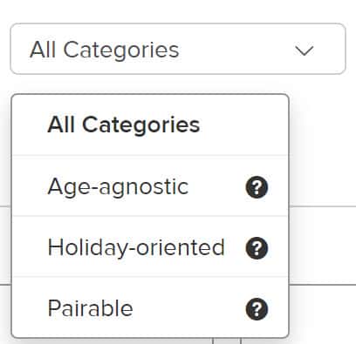Screen dimensions: 356x344
Task: Collapse the dropdown using the chevron arrow
Action: (x=305, y=51)
